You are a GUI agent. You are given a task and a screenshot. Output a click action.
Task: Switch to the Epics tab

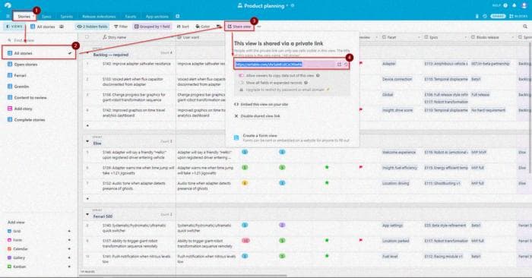pos(46,17)
